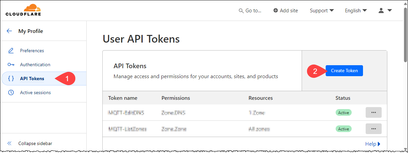This screenshot has width=408, height=153.
Task: Click the search magnifier icon
Action: click(241, 11)
